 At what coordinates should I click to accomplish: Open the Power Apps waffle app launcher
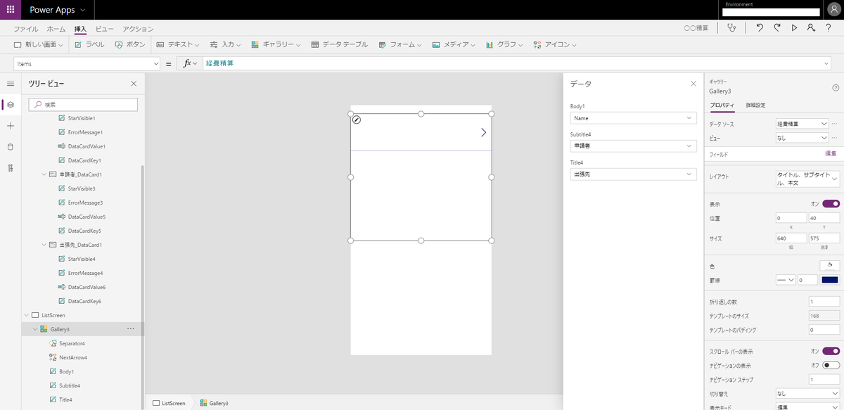(x=10, y=10)
